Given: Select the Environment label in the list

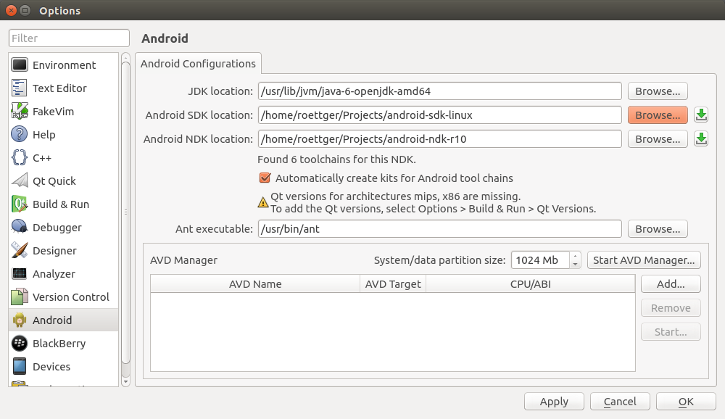Looking at the screenshot, I should [x=65, y=65].
